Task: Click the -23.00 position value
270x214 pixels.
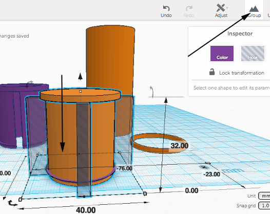Action: 211,174
